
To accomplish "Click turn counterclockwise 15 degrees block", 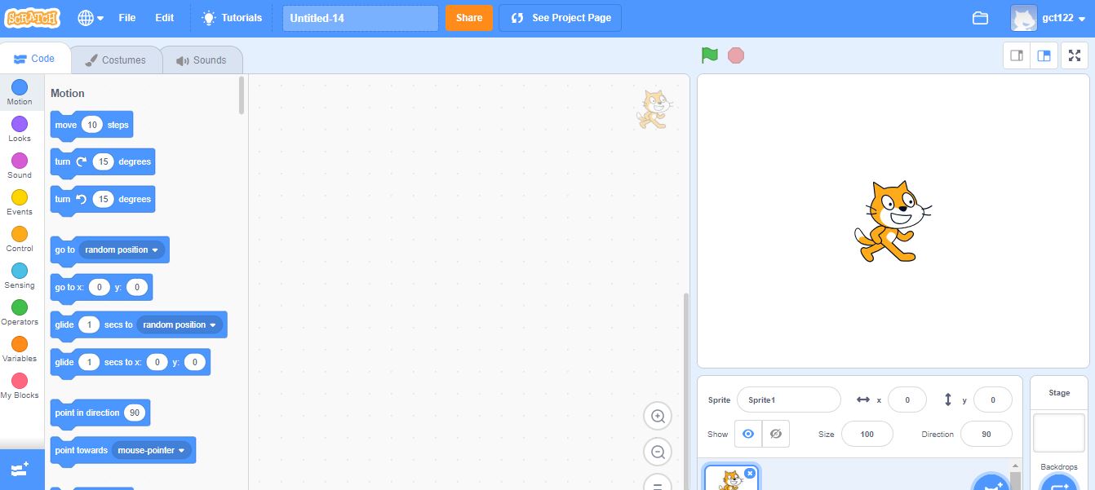I will [x=103, y=200].
